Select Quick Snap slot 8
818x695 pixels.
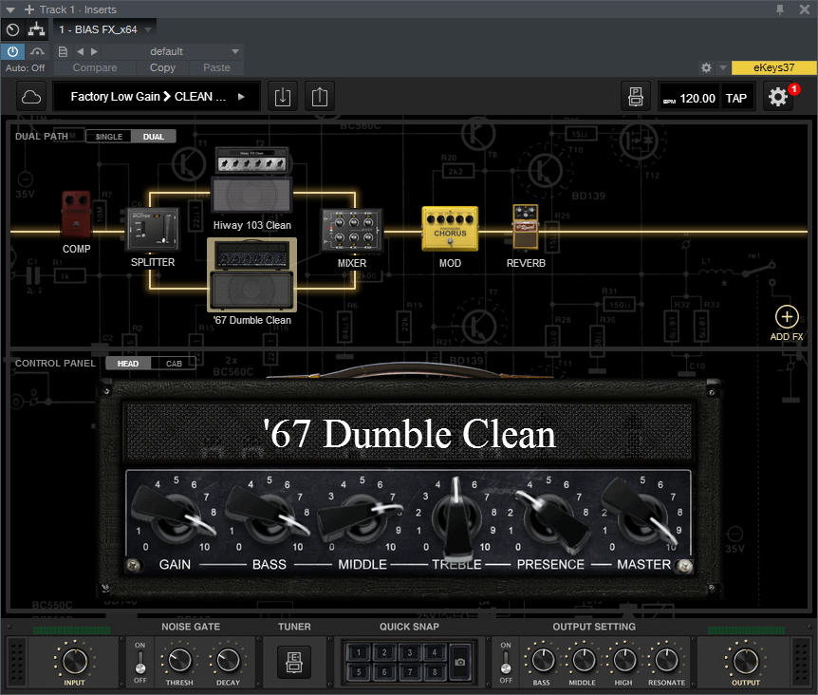435,672
